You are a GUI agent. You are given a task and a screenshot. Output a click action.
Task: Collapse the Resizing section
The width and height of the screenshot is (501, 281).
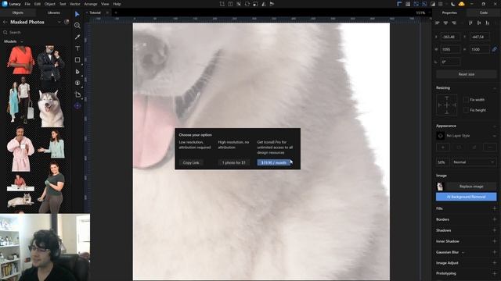494,88
